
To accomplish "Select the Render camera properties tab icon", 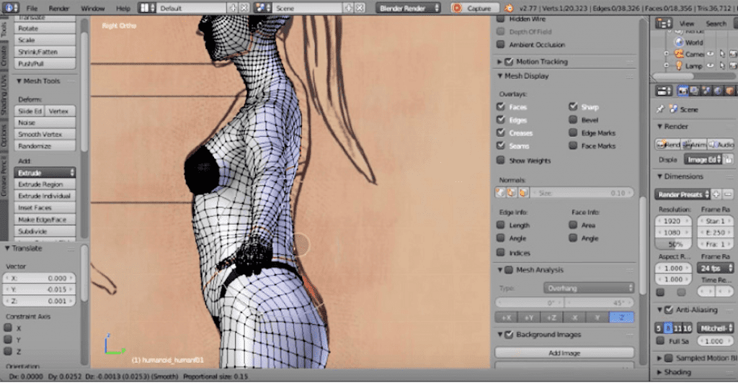I will coord(682,91).
